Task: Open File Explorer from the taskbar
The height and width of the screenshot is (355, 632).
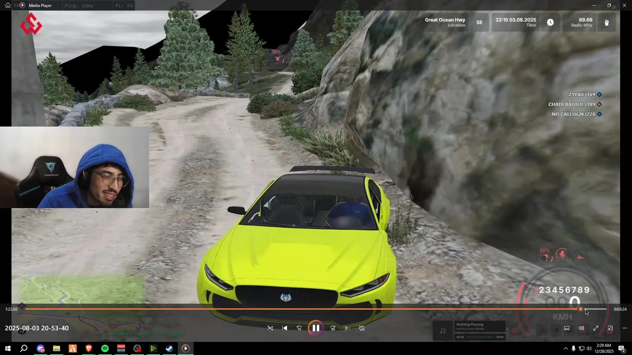Action: (x=56, y=349)
